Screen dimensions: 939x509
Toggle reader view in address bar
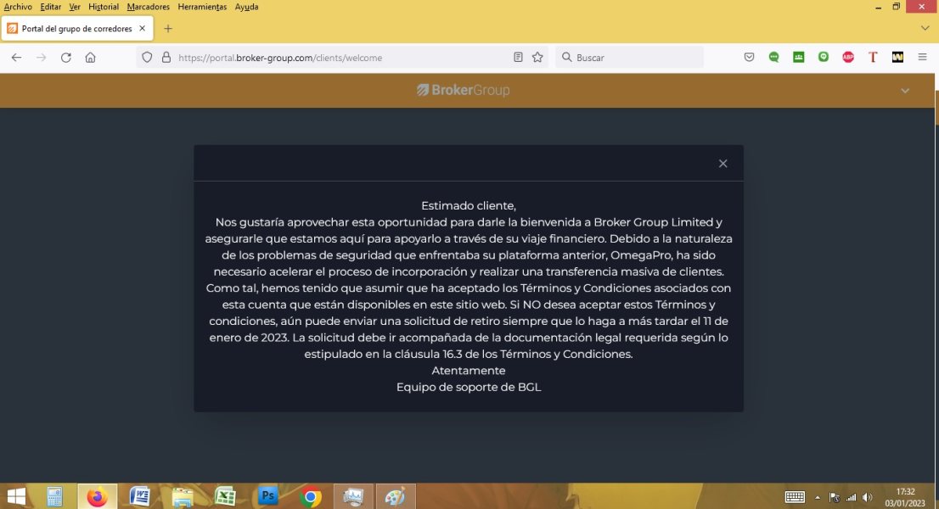[518, 58]
